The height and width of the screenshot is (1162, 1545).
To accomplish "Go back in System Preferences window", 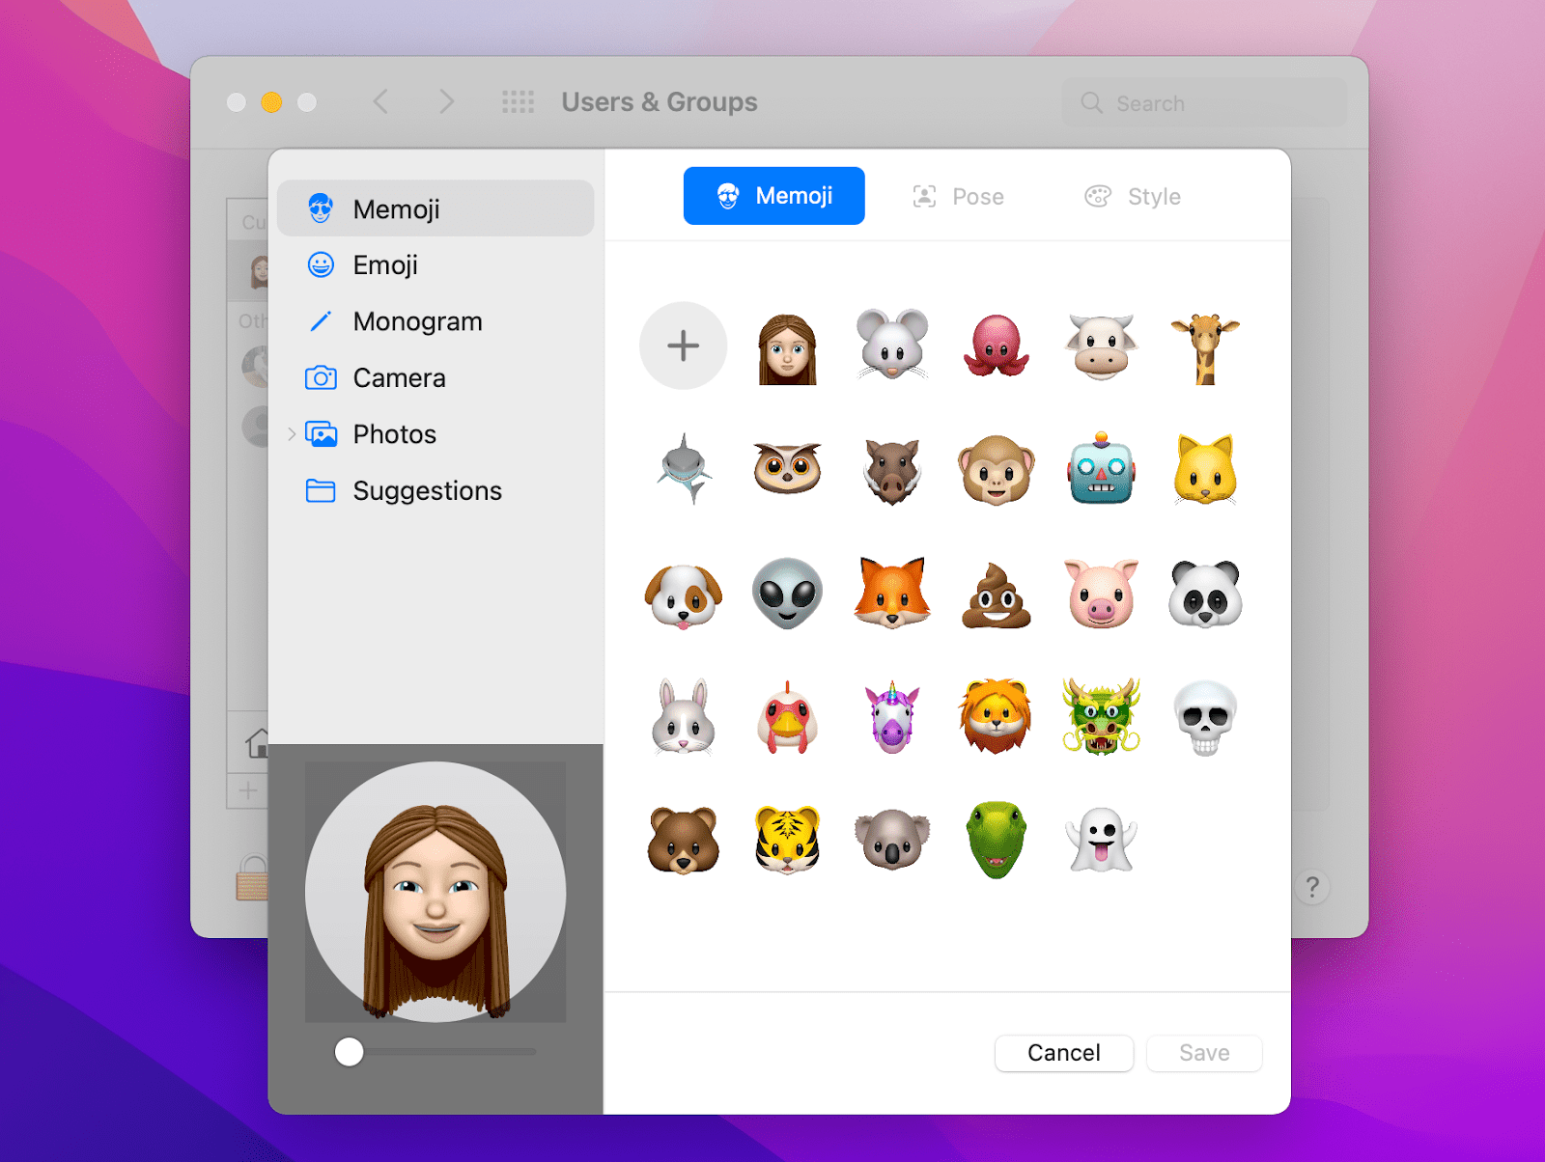I will [x=381, y=101].
